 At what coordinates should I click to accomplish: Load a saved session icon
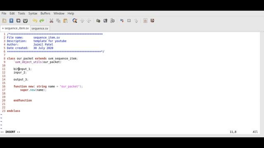[98, 21]
